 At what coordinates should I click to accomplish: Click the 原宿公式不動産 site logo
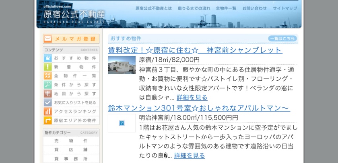[74, 14]
